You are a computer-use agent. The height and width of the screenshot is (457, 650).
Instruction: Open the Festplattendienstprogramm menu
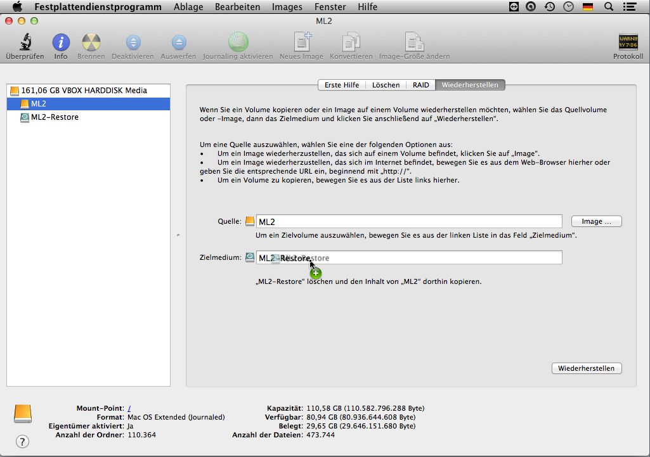pyautogui.click(x=98, y=6)
